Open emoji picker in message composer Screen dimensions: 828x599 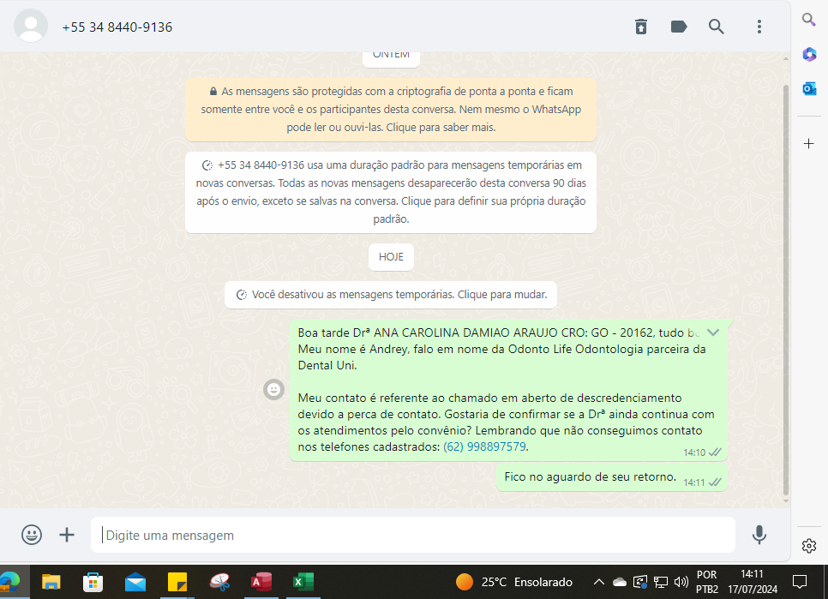click(32, 535)
